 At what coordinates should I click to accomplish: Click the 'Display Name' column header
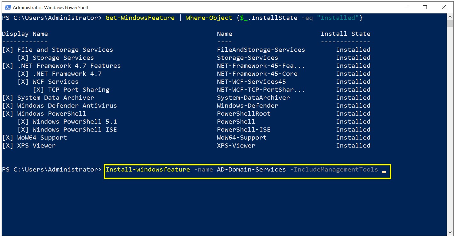[25, 34]
